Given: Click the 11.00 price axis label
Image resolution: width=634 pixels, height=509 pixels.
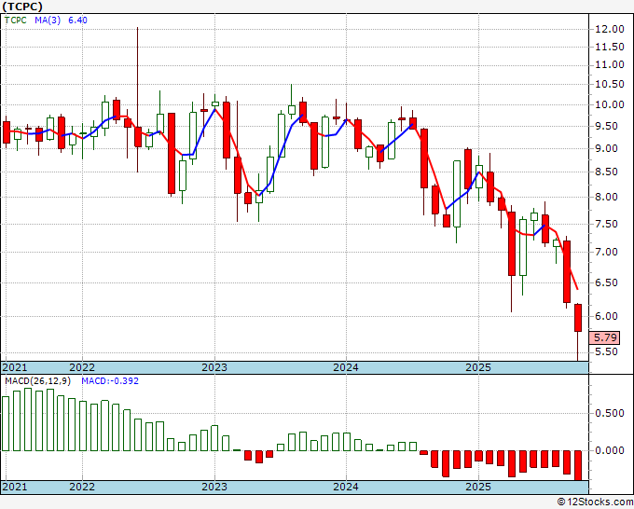Looking at the screenshot, I should click(610, 64).
